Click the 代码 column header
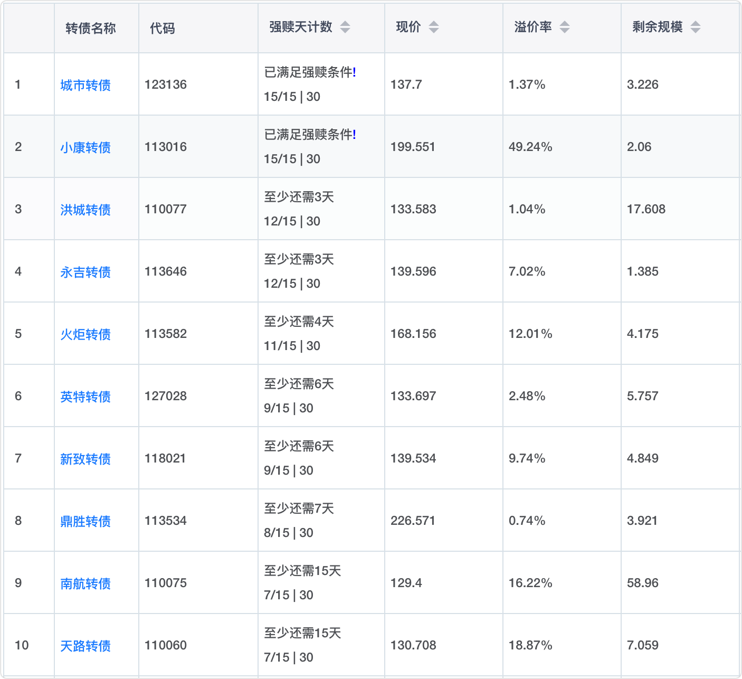Image resolution: width=742 pixels, height=679 pixels. 163,28
